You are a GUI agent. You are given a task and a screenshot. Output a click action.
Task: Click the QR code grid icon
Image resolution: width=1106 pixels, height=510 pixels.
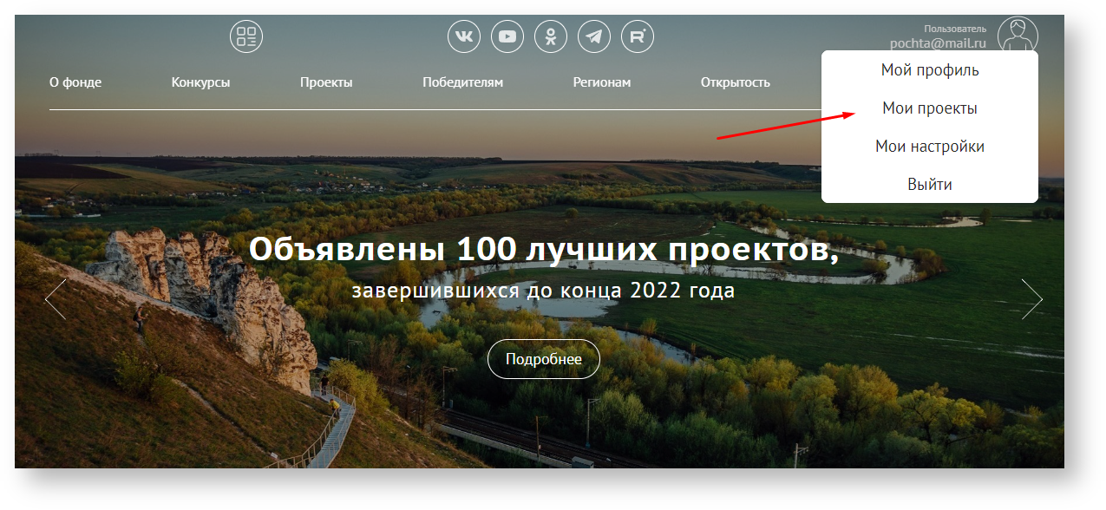click(x=246, y=36)
